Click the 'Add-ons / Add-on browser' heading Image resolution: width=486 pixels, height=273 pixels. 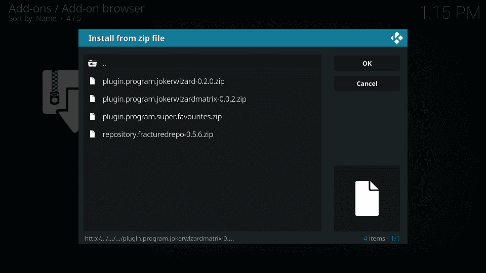(76, 9)
